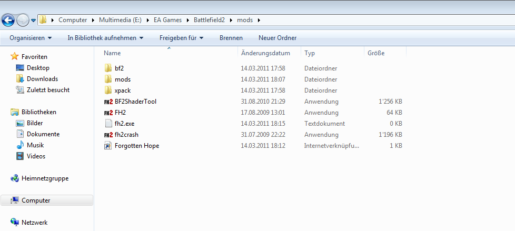
Task: Click the 1'256 KB size value
Action: click(x=391, y=102)
